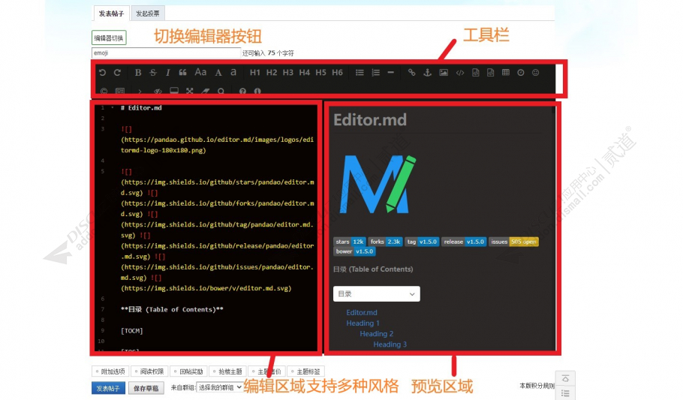The height and width of the screenshot is (400, 683).
Task: Follow the Heading 2 link in contents
Action: click(x=376, y=334)
